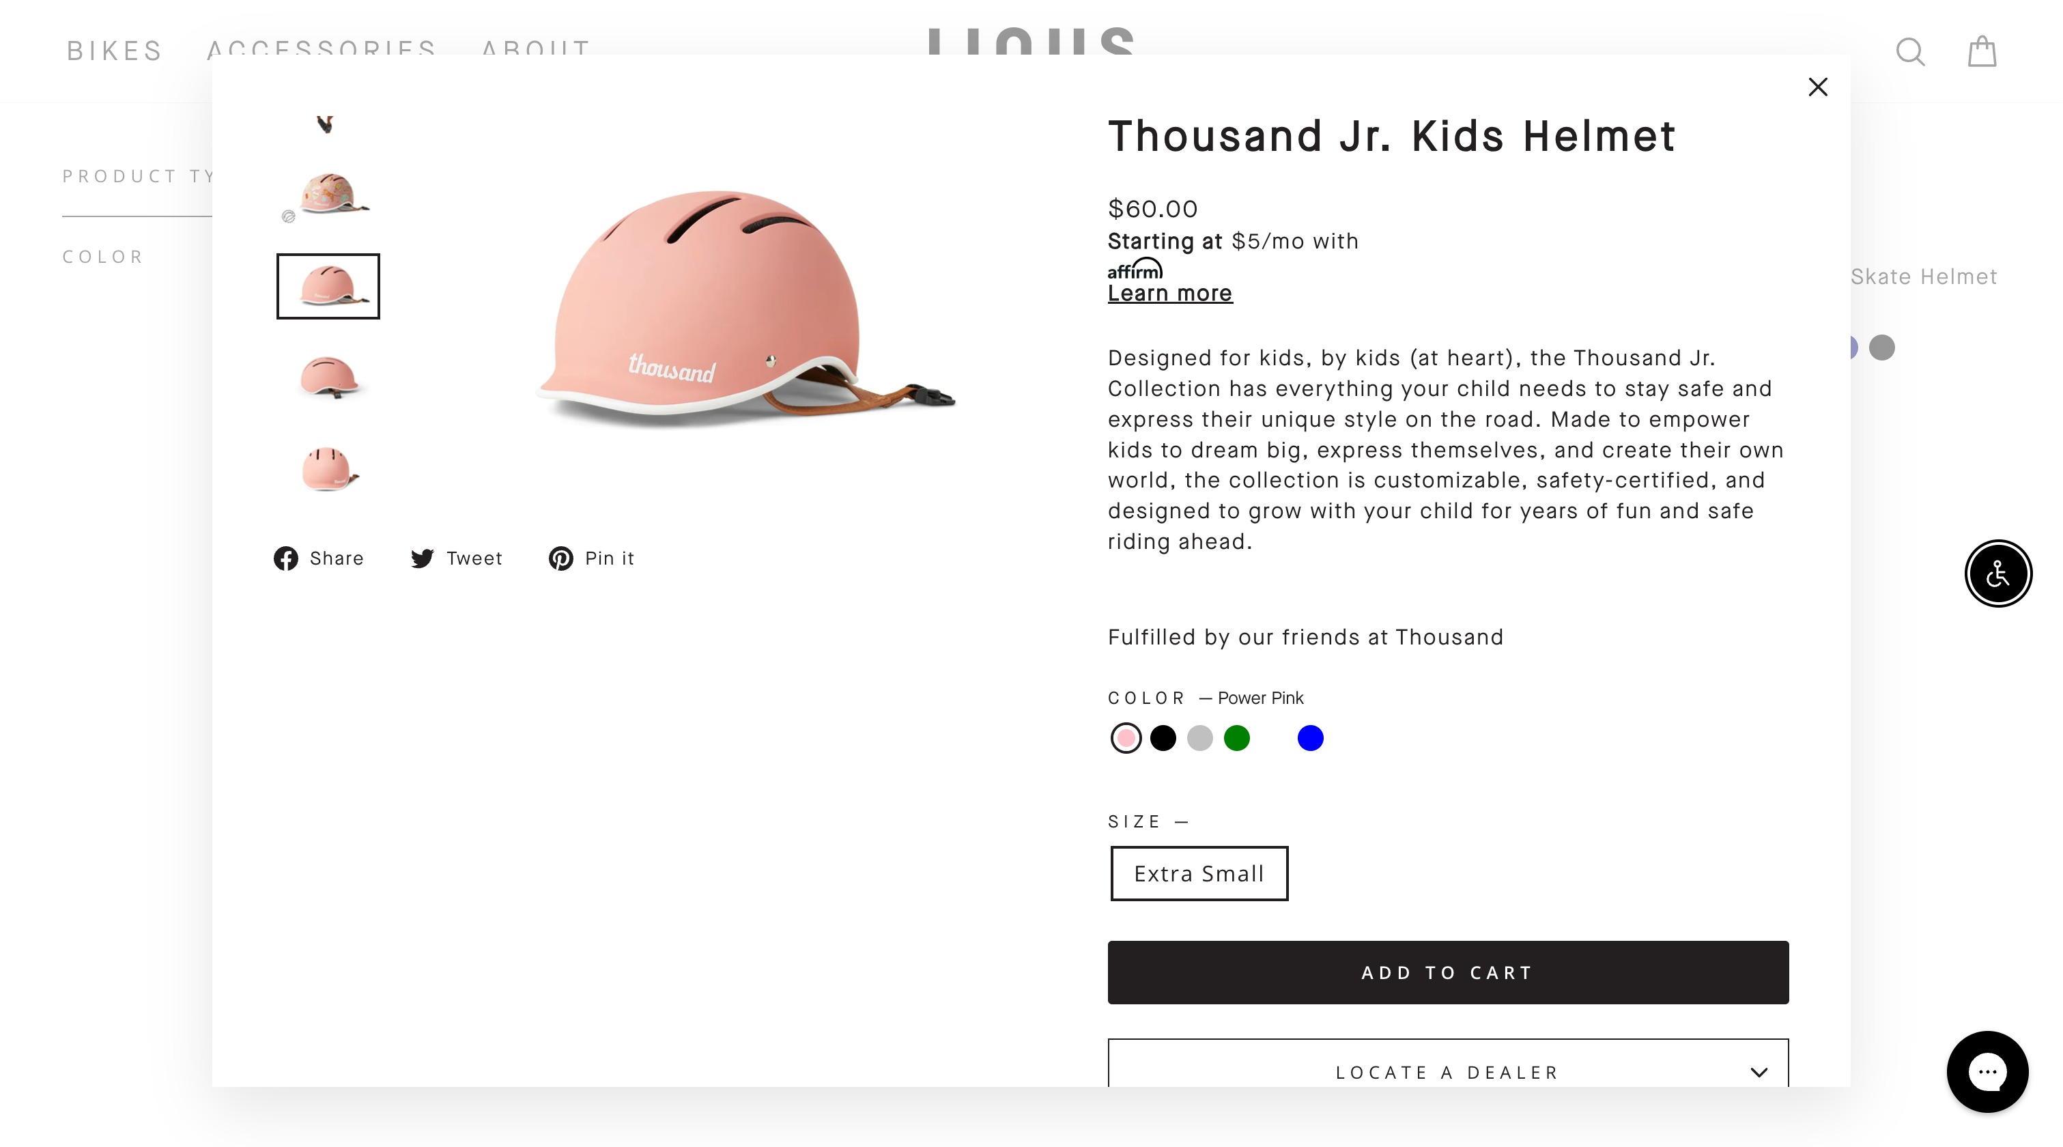Screen dimensions: 2063x1147
Task: Open the accessibility widget button
Action: pyautogui.click(x=1997, y=573)
